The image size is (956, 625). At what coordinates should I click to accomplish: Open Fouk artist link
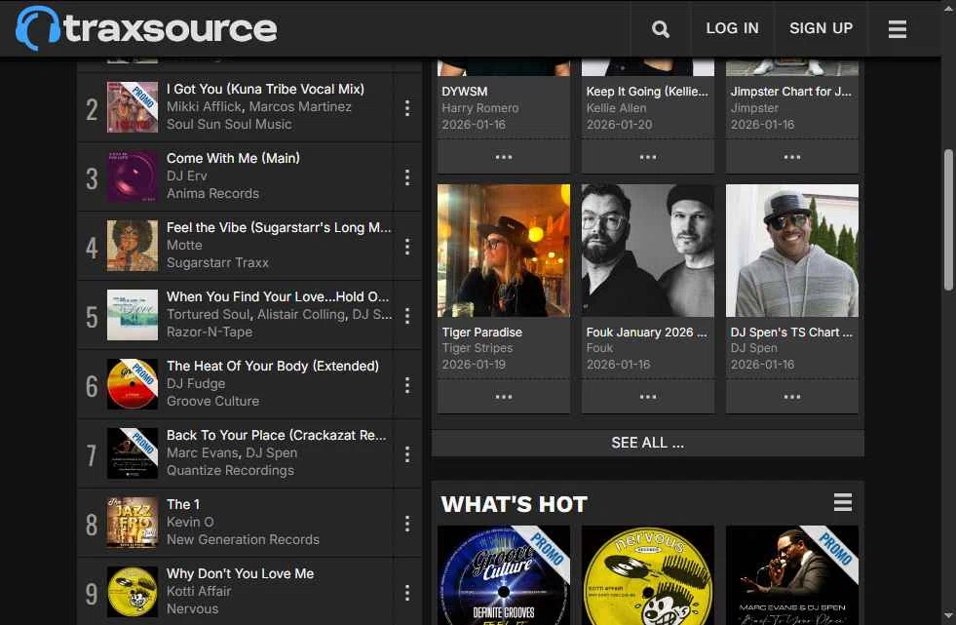599,348
